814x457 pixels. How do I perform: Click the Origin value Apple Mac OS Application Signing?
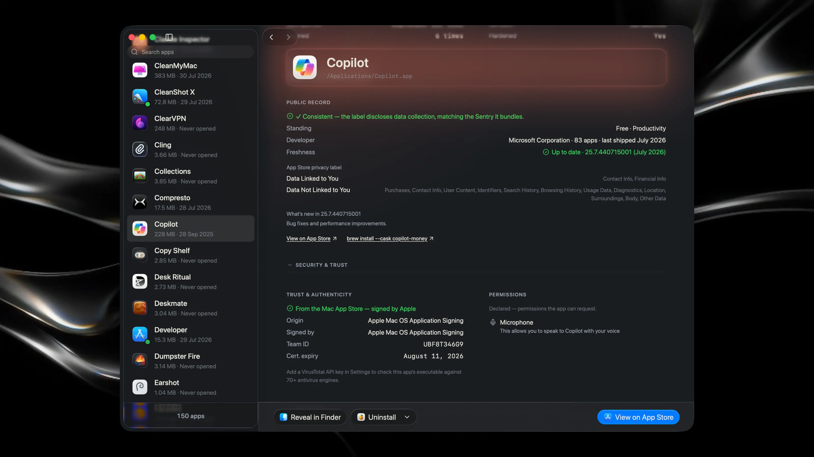pos(416,320)
